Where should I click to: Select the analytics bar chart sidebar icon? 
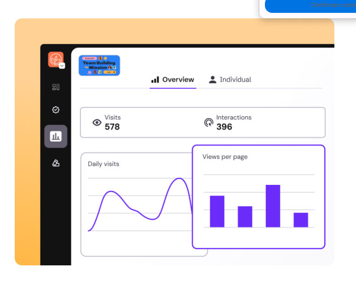click(56, 137)
